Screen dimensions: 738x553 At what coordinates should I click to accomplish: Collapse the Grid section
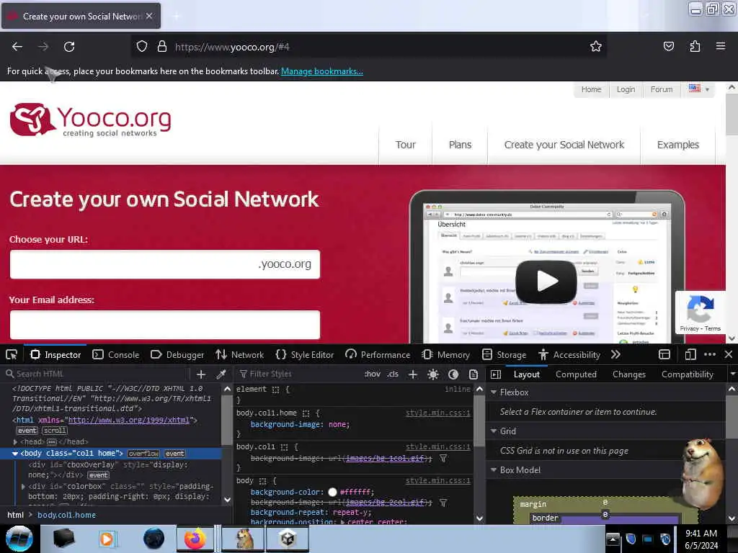(x=494, y=431)
